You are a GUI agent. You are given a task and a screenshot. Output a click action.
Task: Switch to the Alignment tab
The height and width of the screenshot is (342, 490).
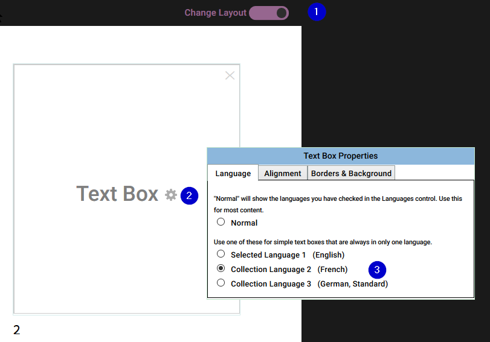click(283, 173)
